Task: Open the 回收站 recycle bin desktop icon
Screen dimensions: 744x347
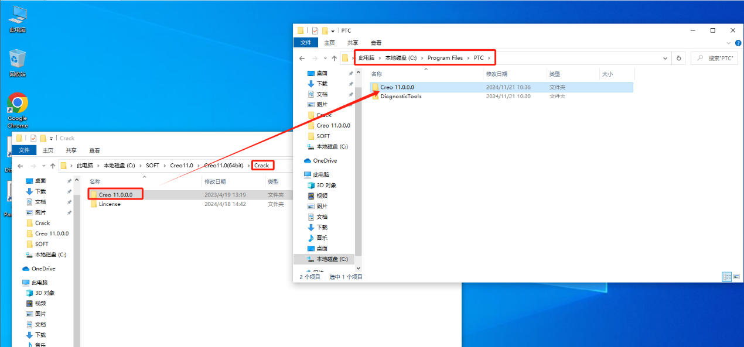Action: click(x=18, y=63)
